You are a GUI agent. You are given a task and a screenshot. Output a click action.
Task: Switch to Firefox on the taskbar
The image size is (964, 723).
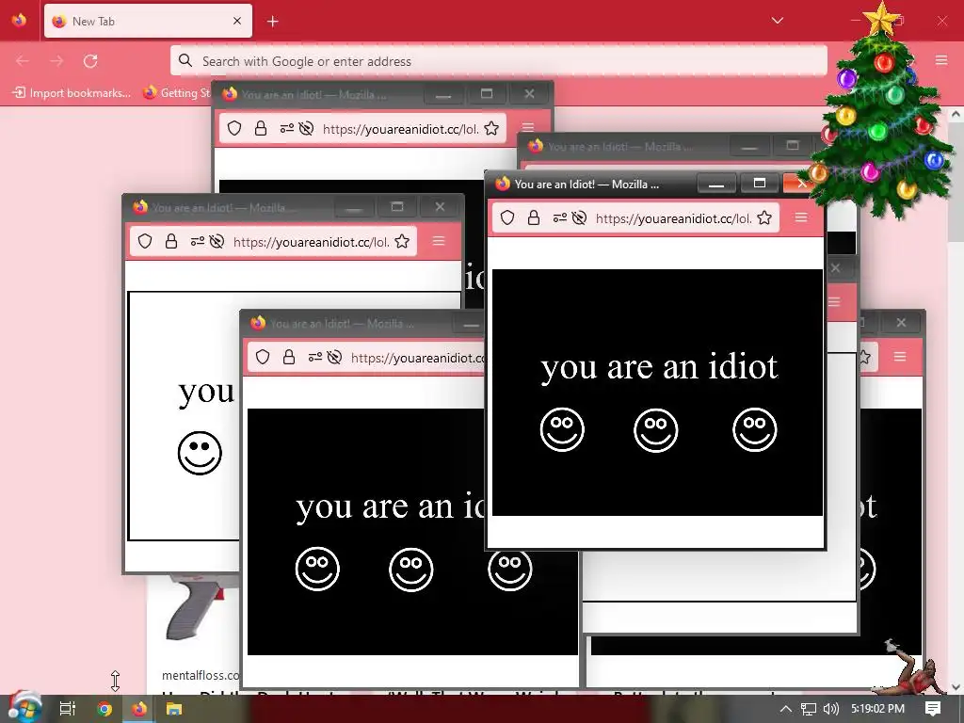[x=139, y=708]
